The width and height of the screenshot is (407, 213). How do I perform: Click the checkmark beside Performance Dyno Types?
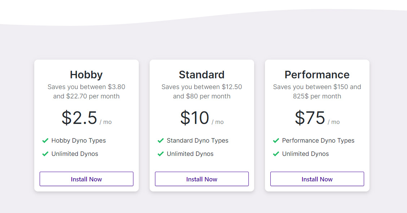click(276, 140)
